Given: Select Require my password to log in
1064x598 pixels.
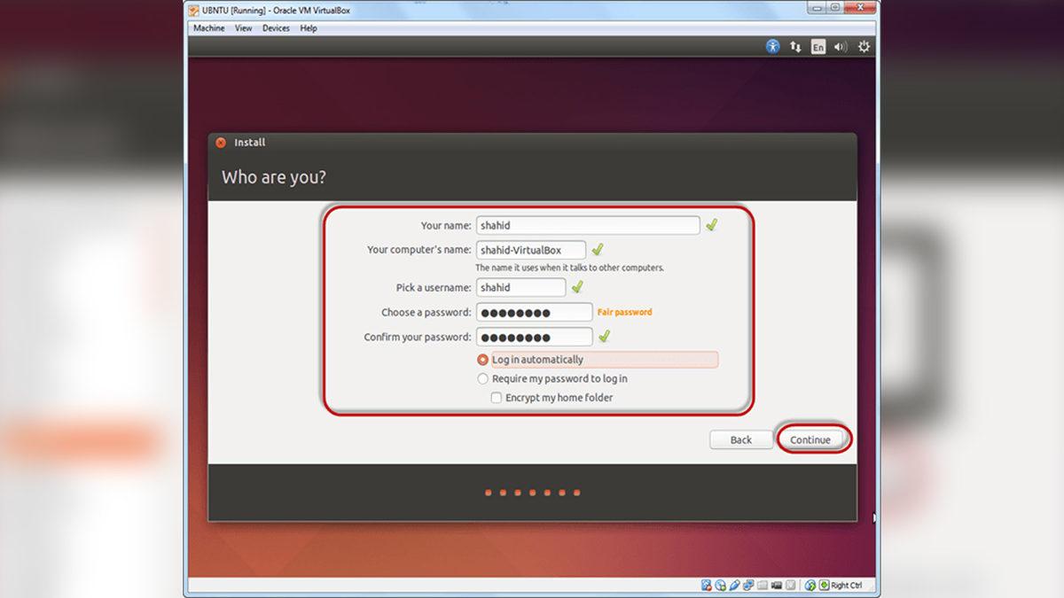Looking at the screenshot, I should [x=482, y=378].
